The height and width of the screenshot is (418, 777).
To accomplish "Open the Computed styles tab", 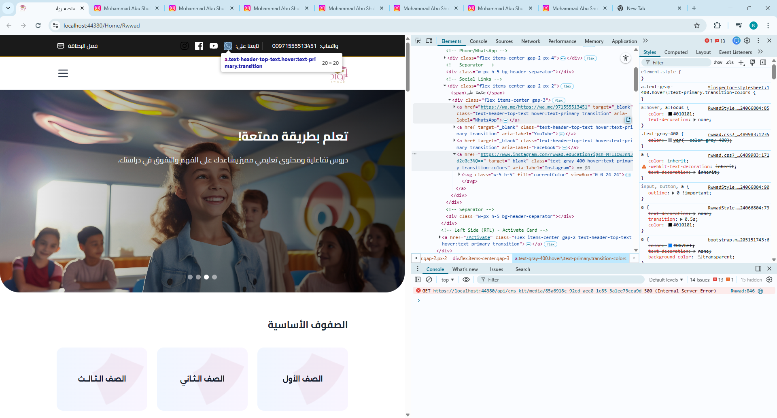I will (x=676, y=52).
